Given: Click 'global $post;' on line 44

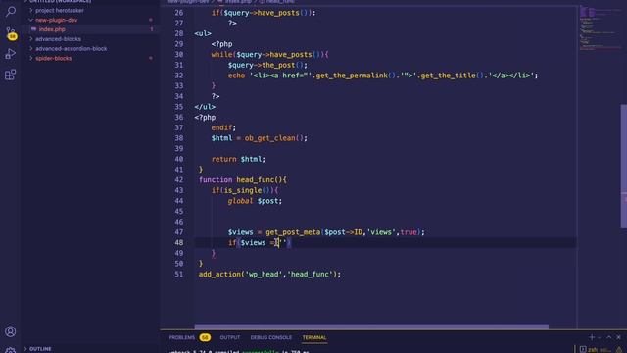Looking at the screenshot, I should tap(255, 201).
